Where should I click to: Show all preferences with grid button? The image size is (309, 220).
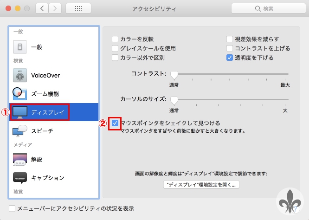coord(78,8)
